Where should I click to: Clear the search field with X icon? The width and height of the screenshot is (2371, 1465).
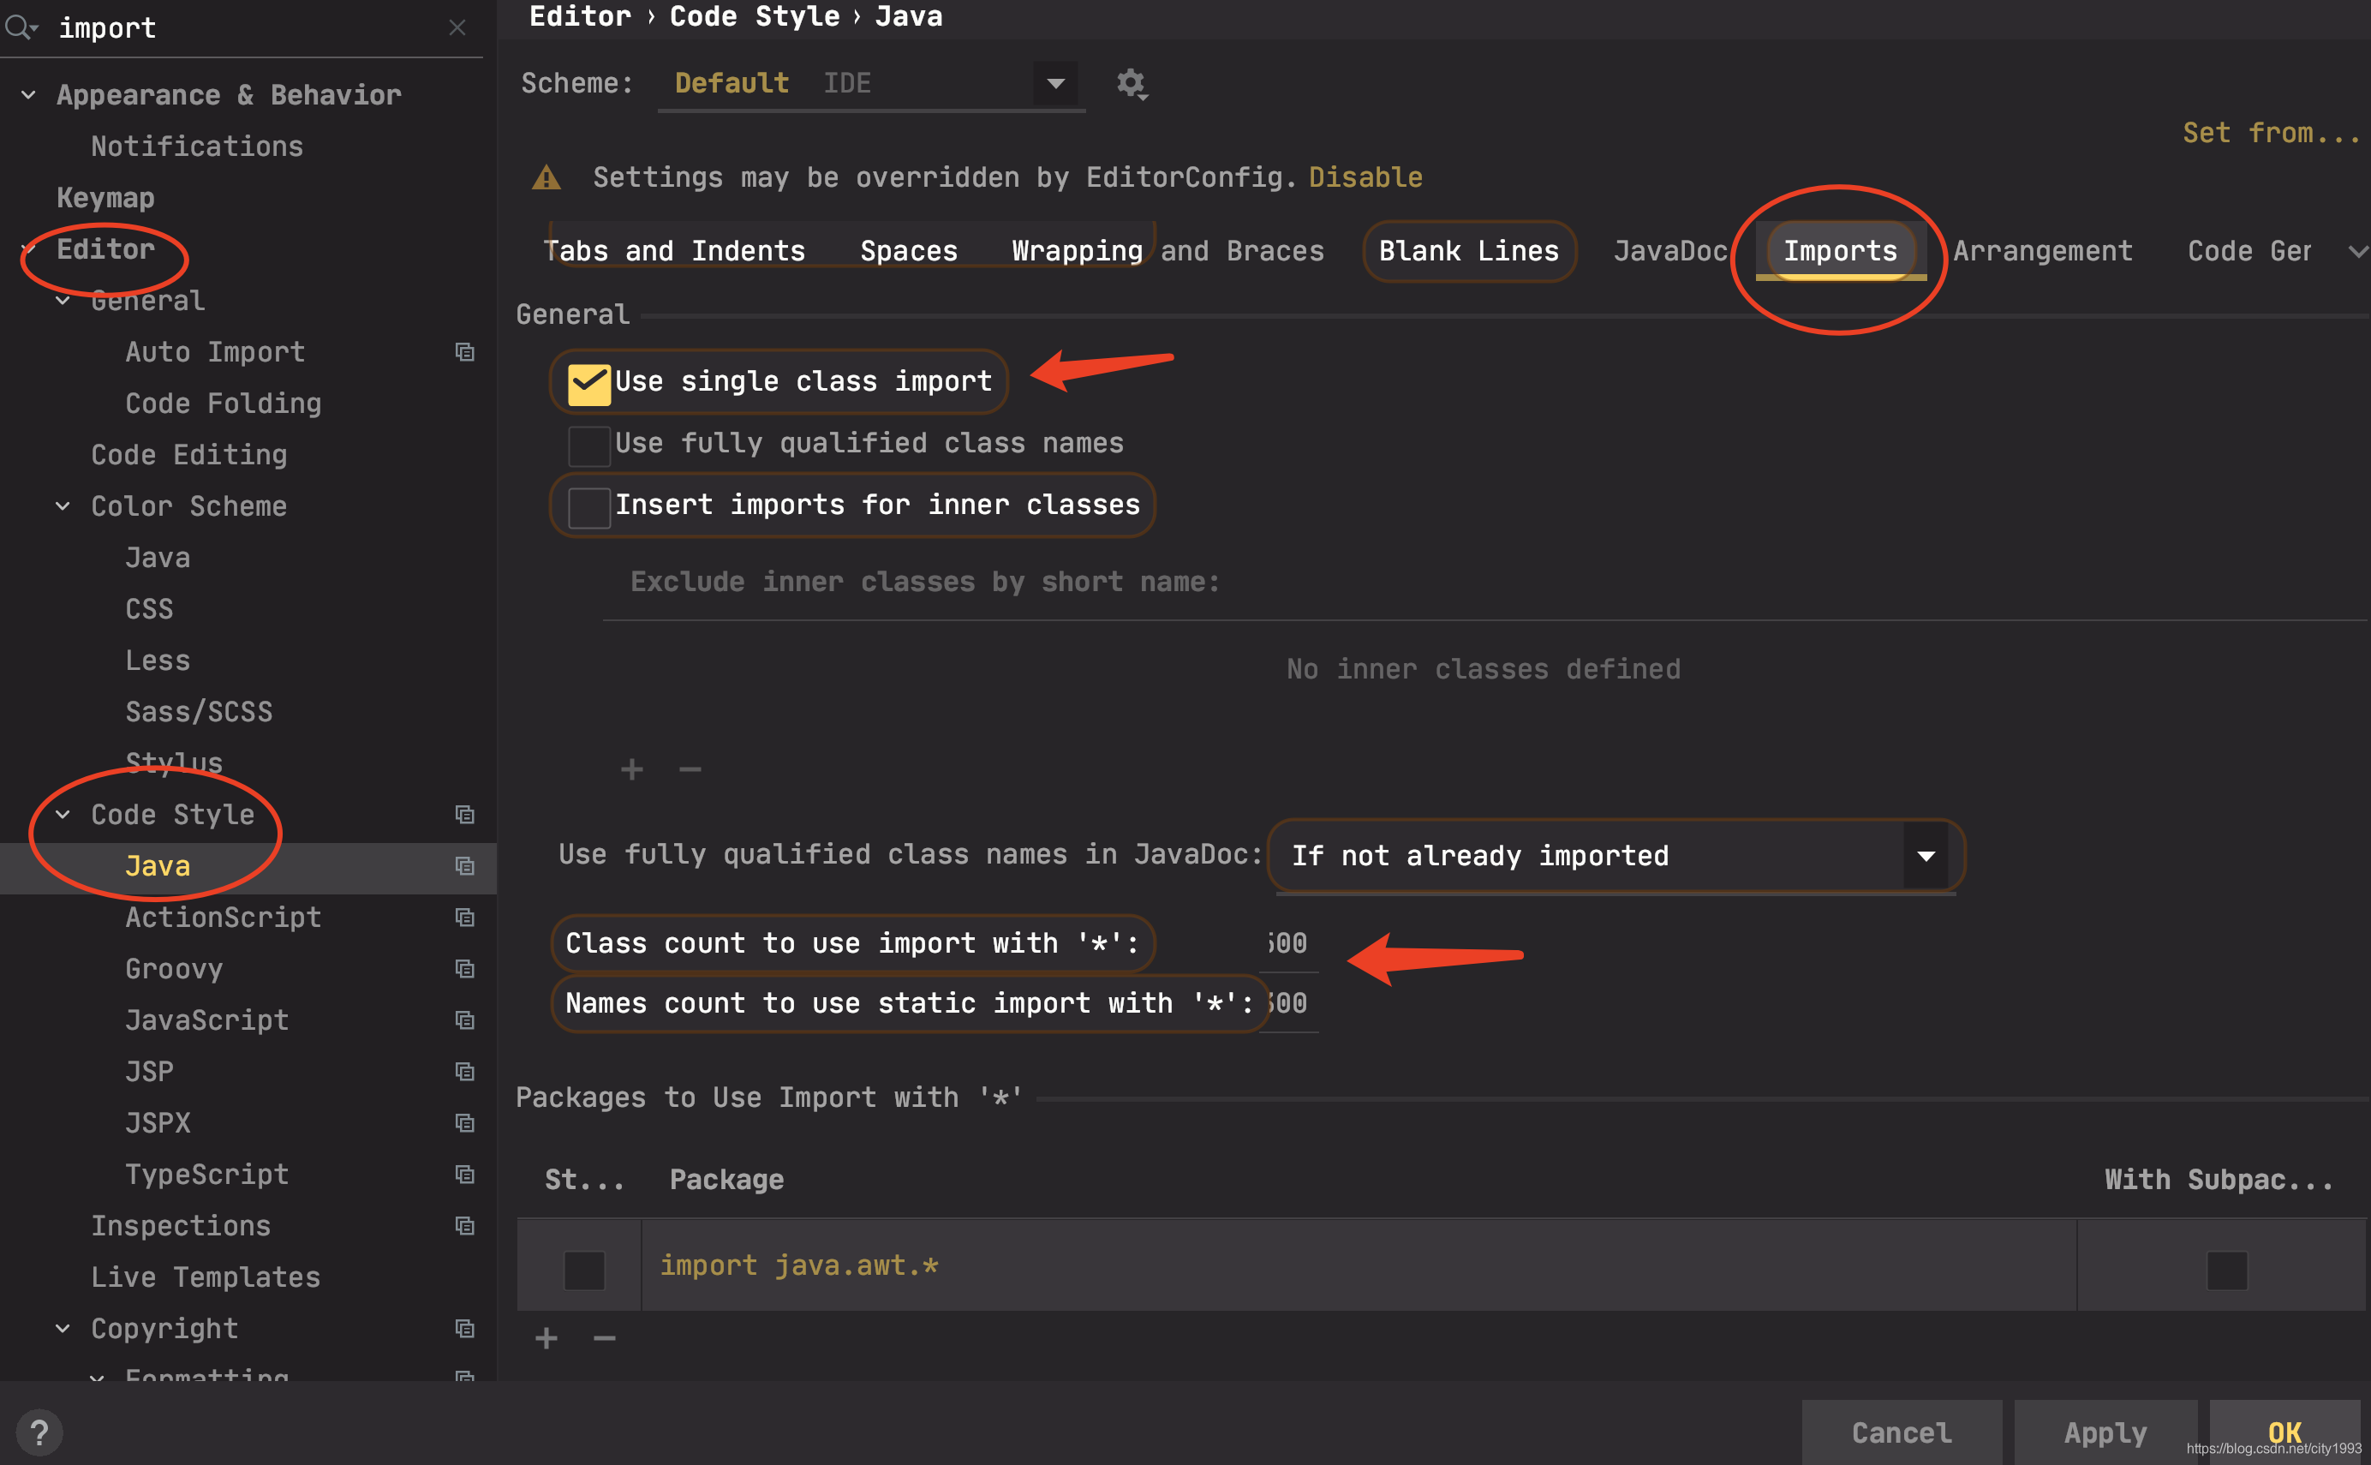tap(457, 27)
